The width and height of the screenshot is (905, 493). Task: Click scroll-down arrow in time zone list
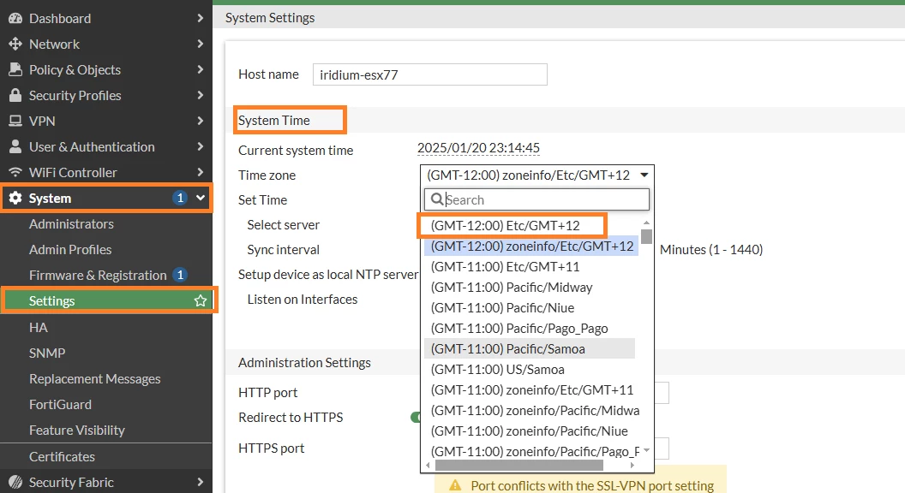coord(646,450)
